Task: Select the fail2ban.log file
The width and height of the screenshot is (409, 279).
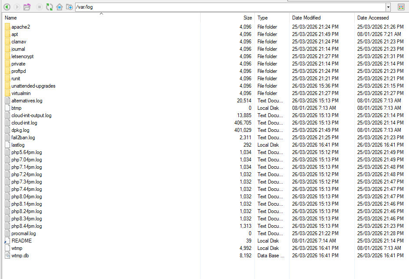Action: pyautogui.click(x=23, y=138)
